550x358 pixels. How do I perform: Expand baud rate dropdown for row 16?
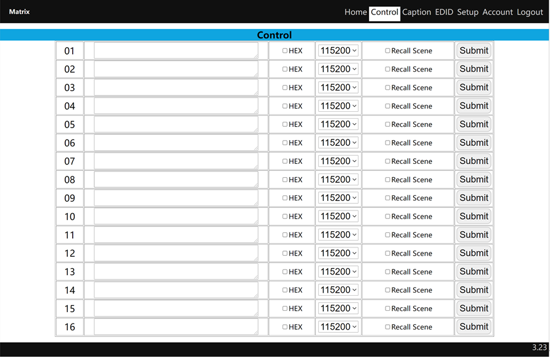pos(338,327)
